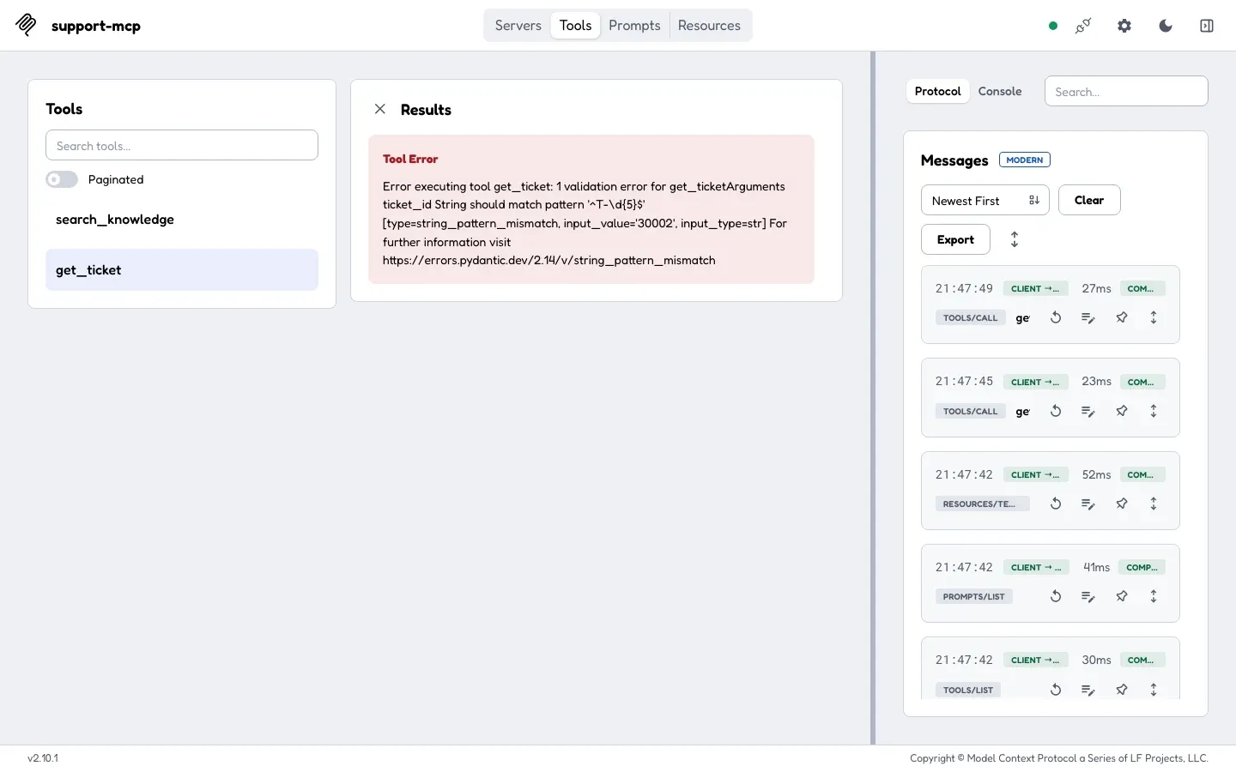This screenshot has width=1236, height=772.
Task: Select the get_ticket tool
Action: [x=182, y=270]
